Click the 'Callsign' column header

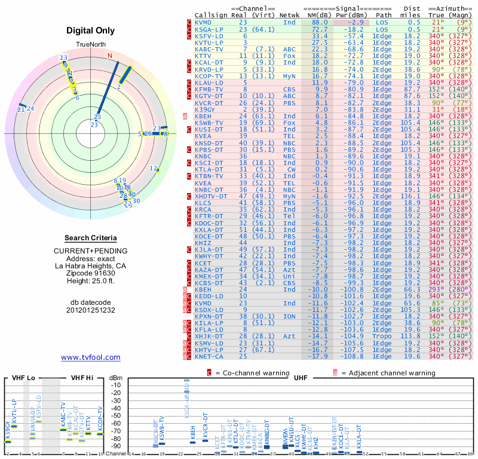(211, 16)
